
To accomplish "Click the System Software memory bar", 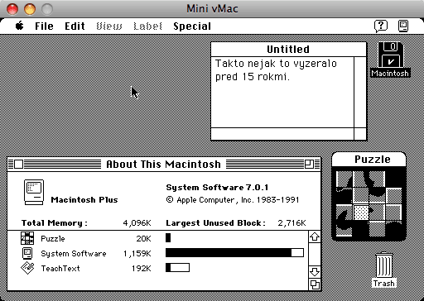I will pyautogui.click(x=234, y=253).
